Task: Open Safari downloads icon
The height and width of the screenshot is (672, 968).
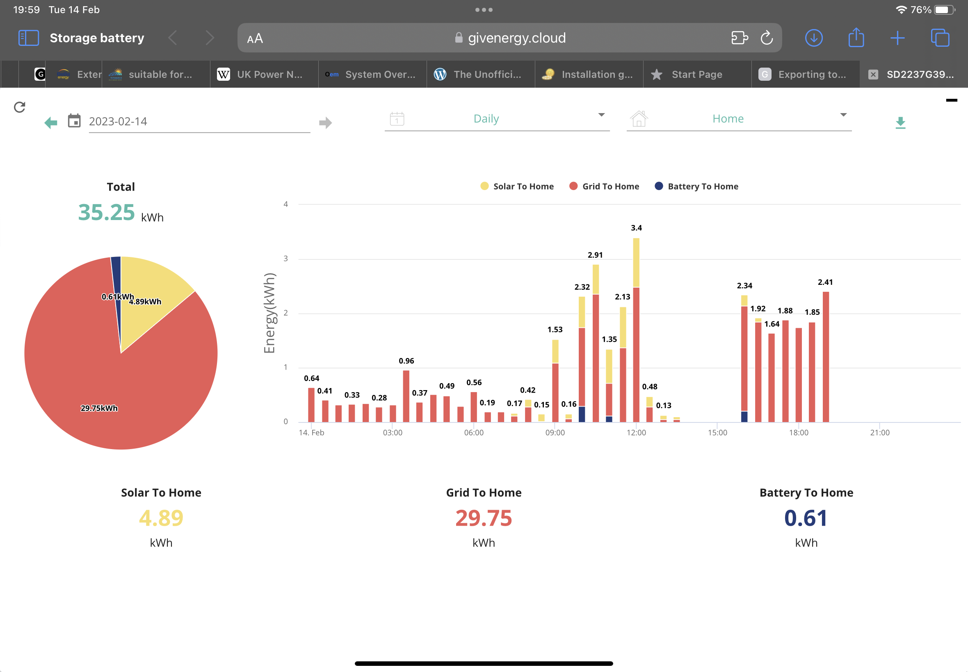Action: point(814,38)
